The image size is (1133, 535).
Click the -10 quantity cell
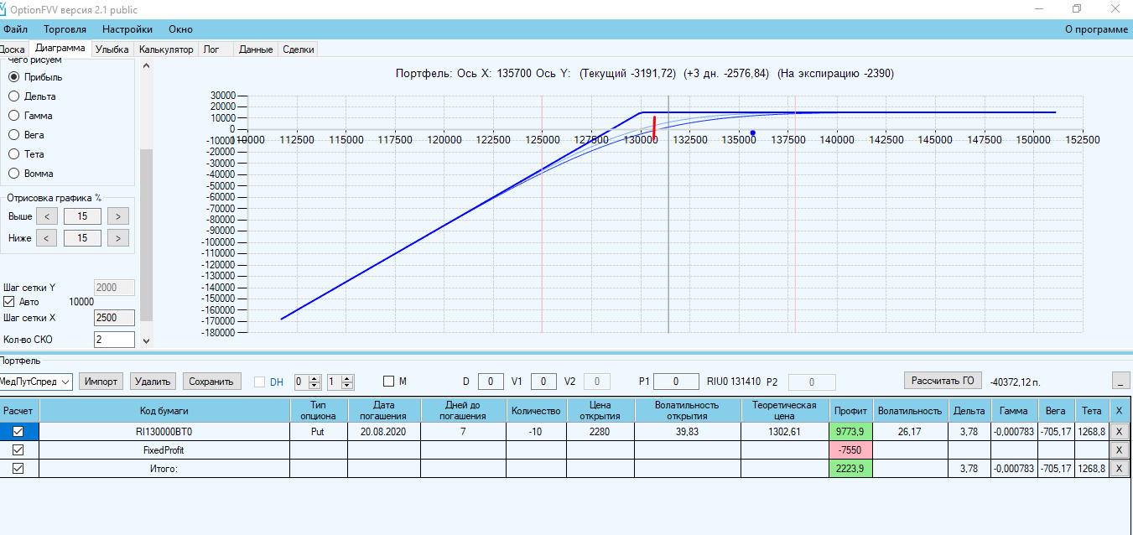pos(536,432)
